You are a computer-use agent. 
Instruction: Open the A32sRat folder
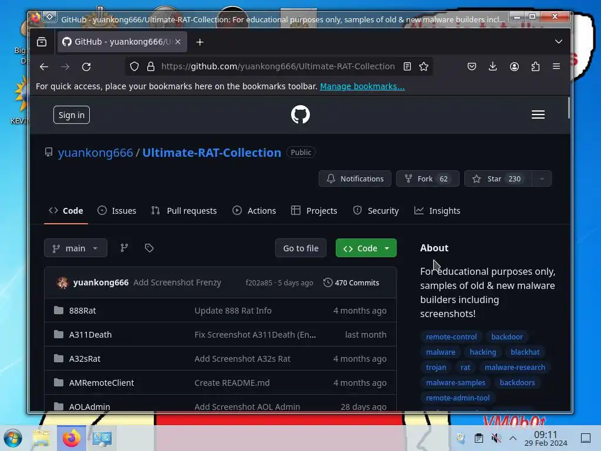pyautogui.click(x=85, y=359)
